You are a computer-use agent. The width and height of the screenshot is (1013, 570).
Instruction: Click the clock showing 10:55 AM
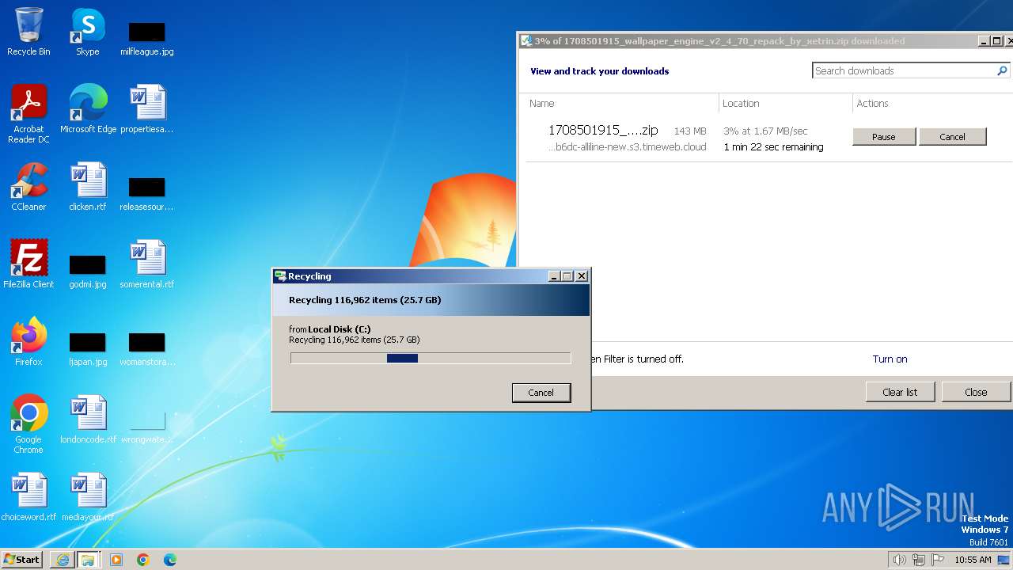tap(973, 560)
